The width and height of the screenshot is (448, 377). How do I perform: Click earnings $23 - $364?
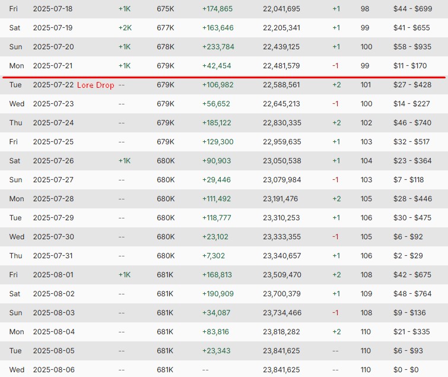click(x=412, y=161)
